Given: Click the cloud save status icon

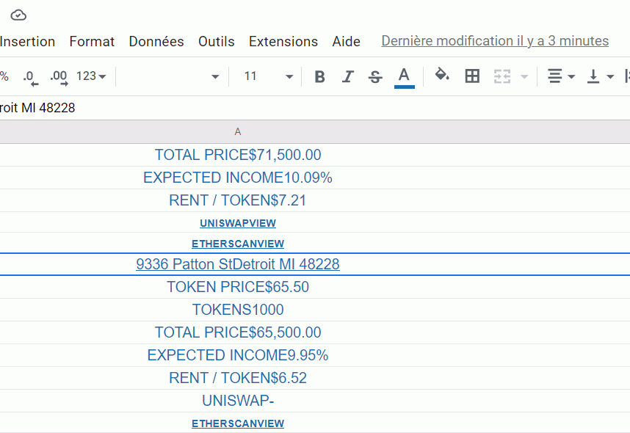Looking at the screenshot, I should pos(18,15).
